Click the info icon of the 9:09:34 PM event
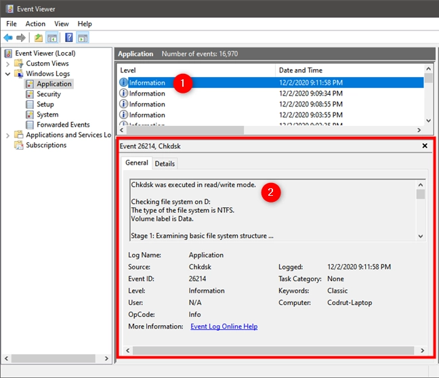439x378 pixels. click(123, 93)
